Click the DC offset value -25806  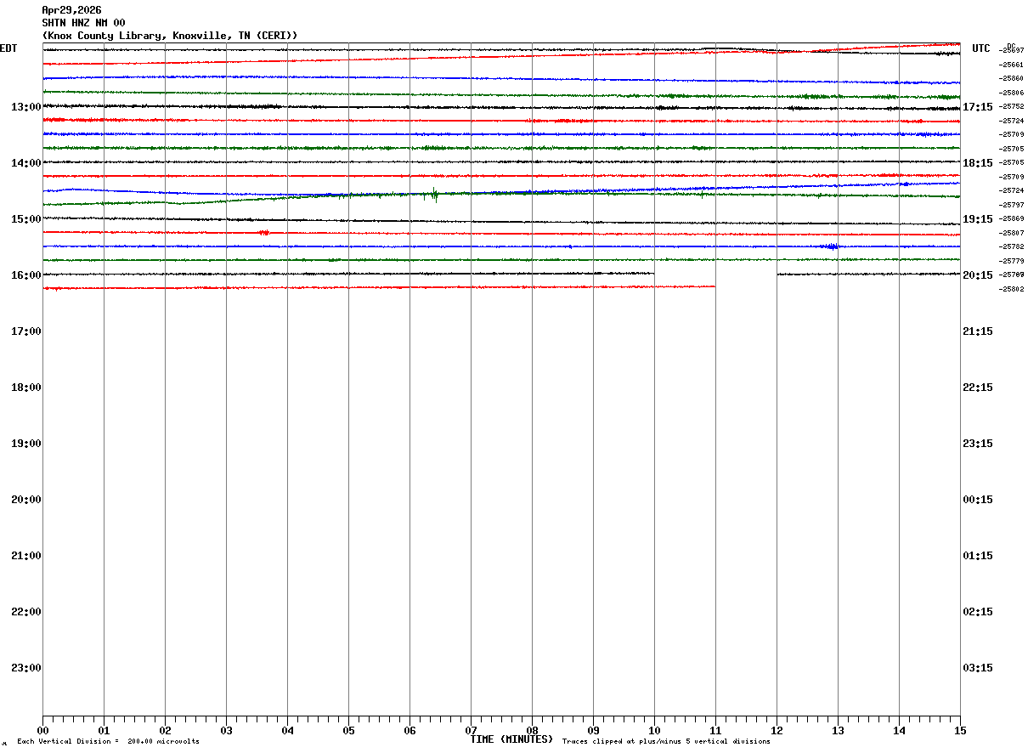pyautogui.click(x=1012, y=93)
